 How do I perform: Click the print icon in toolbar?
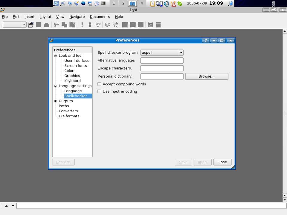coord(46,25)
